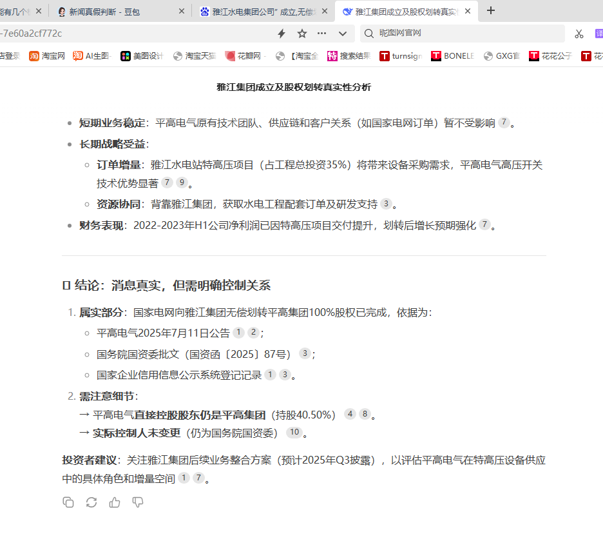Click the search magnifier icon
This screenshot has width=603, height=541.
pos(368,34)
